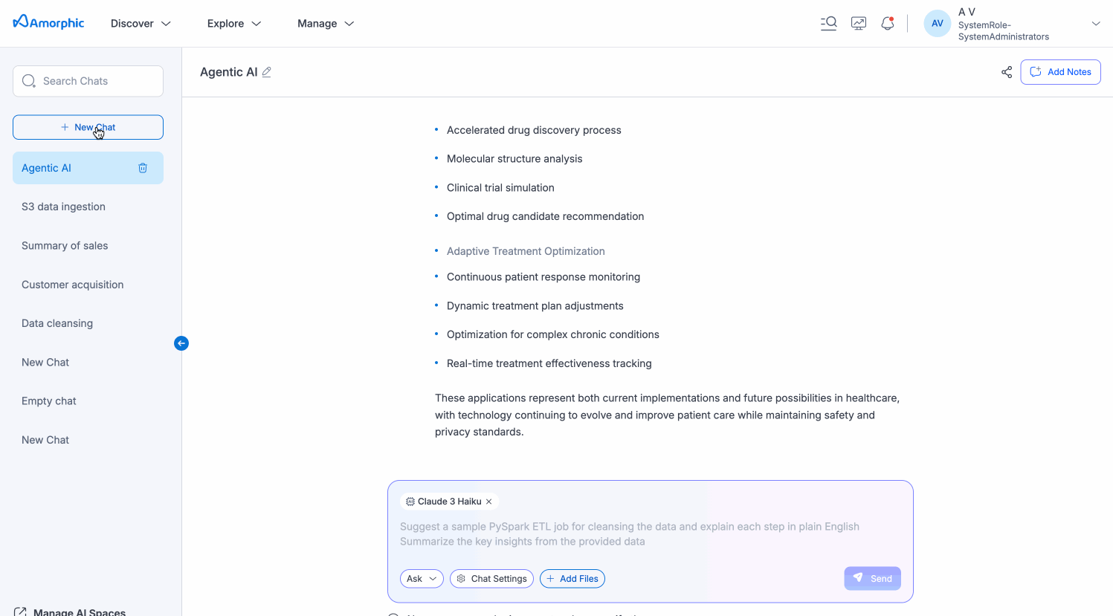Remove the Claude 3 Haiku model tag
1113x616 pixels.
[x=489, y=502]
